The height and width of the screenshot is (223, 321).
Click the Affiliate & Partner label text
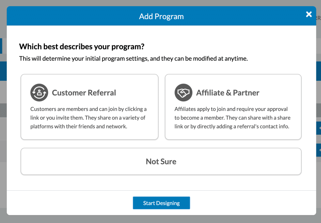228,93
